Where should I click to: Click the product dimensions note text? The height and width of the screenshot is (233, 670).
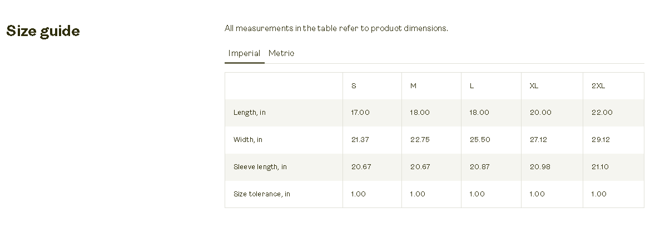pyautogui.click(x=336, y=28)
